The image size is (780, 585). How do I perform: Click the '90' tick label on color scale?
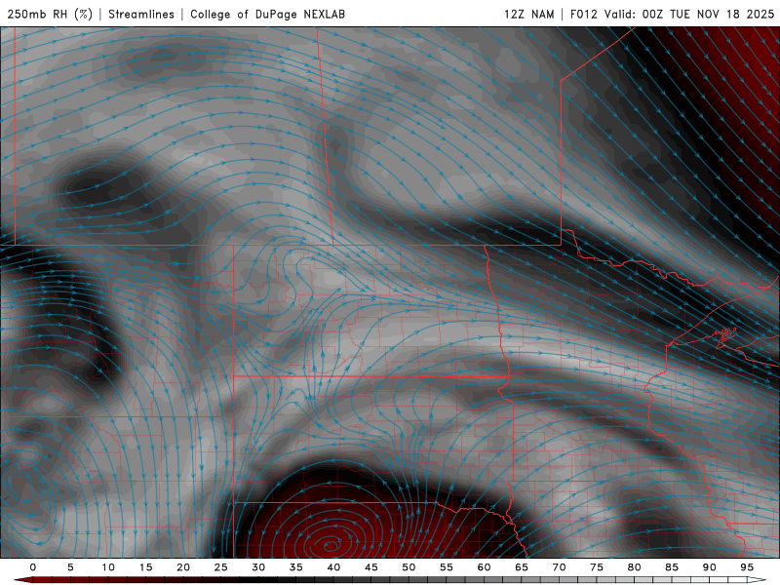(709, 567)
